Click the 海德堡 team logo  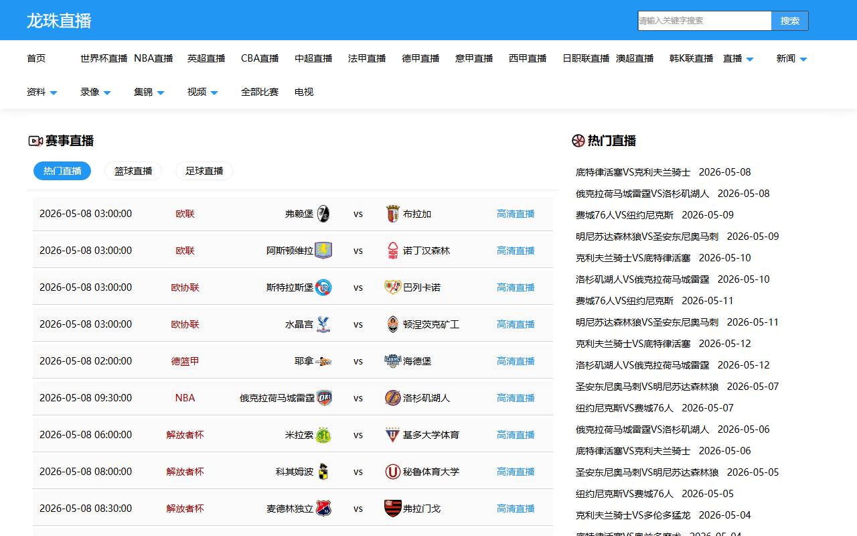click(x=393, y=361)
